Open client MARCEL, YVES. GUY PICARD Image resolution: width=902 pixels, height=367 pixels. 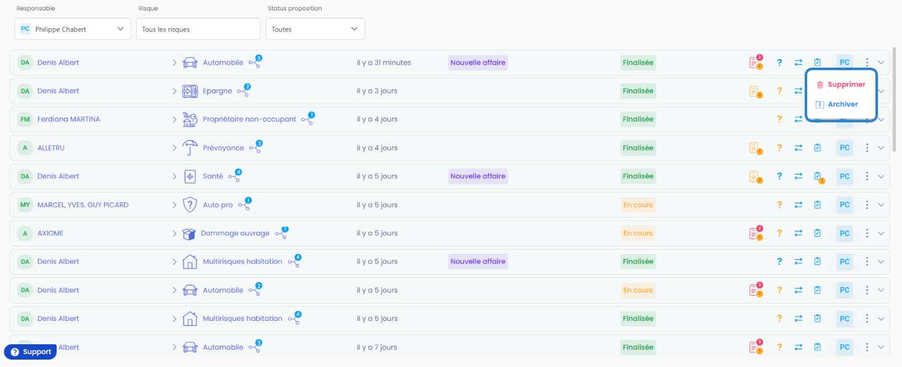pyautogui.click(x=83, y=205)
